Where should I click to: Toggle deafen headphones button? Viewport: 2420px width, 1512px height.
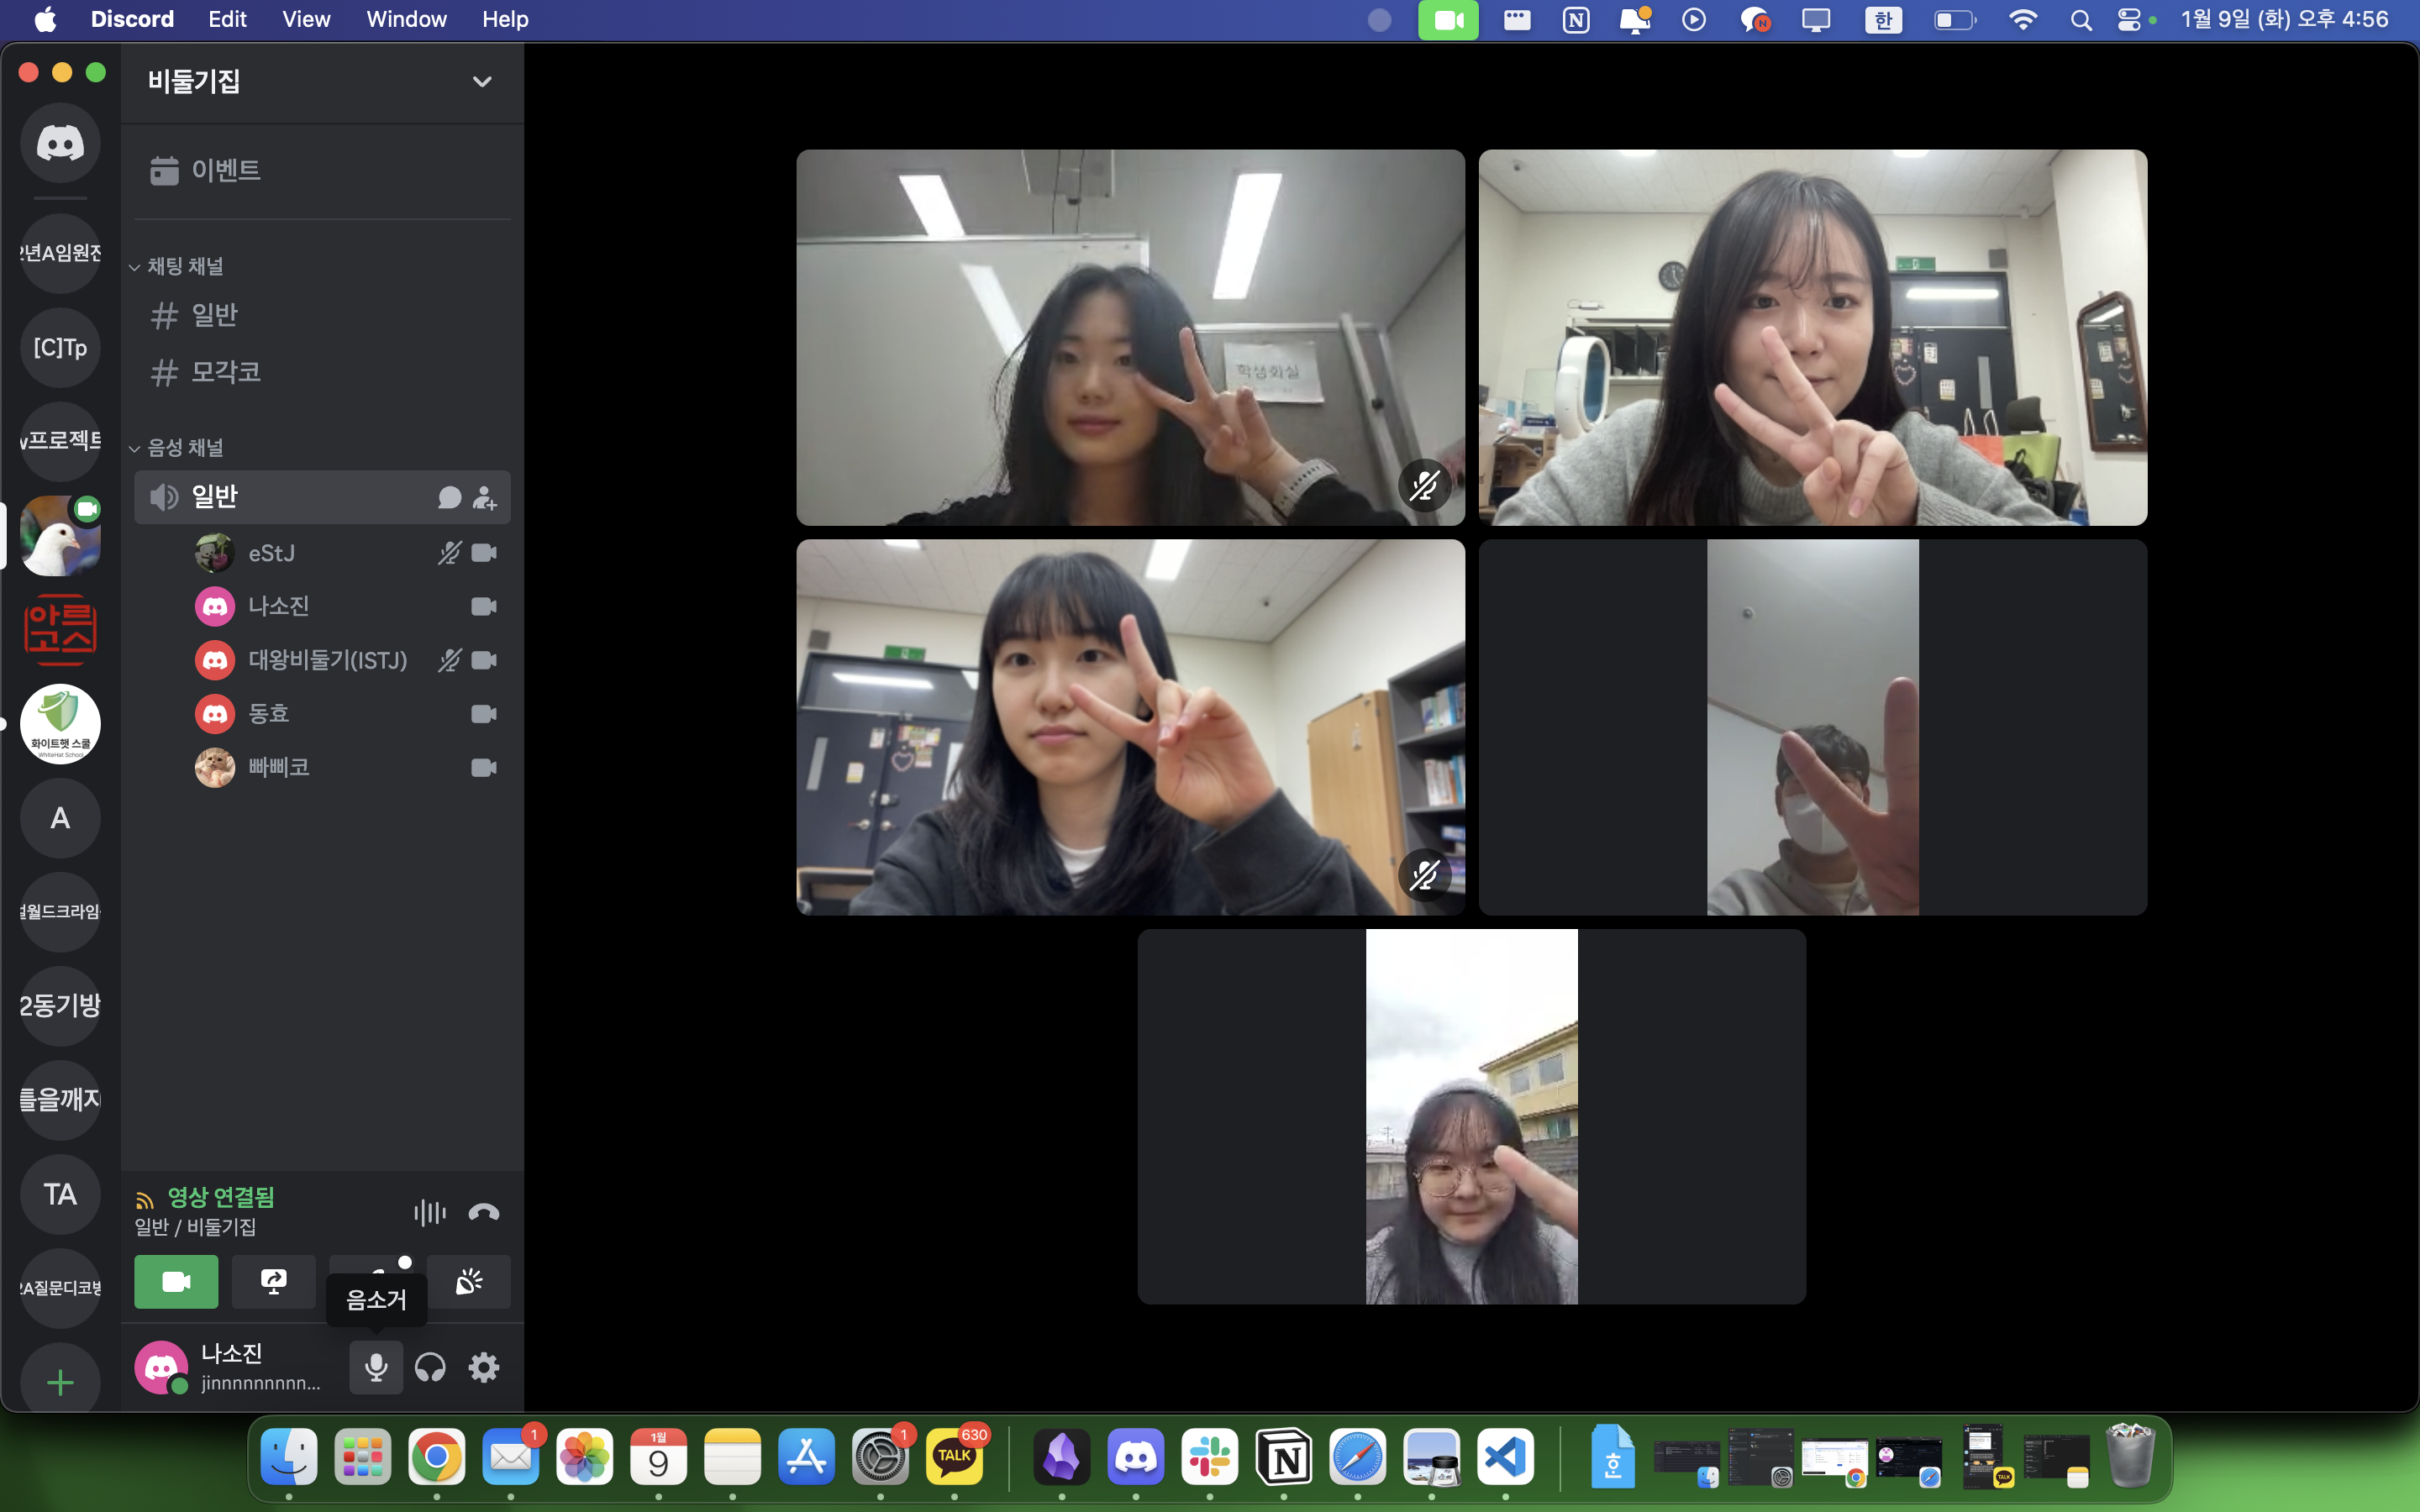[430, 1367]
